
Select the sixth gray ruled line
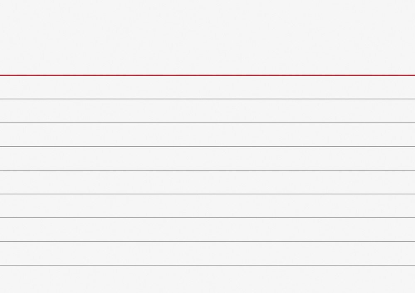[207, 218]
